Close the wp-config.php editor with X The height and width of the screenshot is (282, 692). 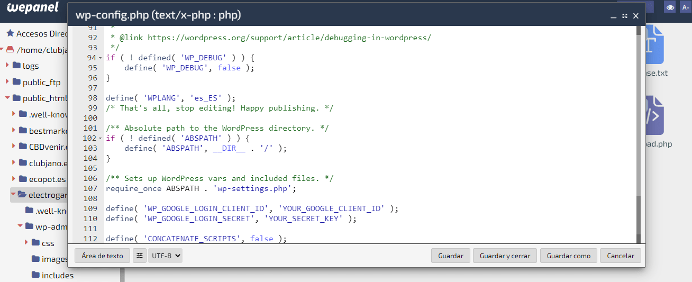click(636, 16)
